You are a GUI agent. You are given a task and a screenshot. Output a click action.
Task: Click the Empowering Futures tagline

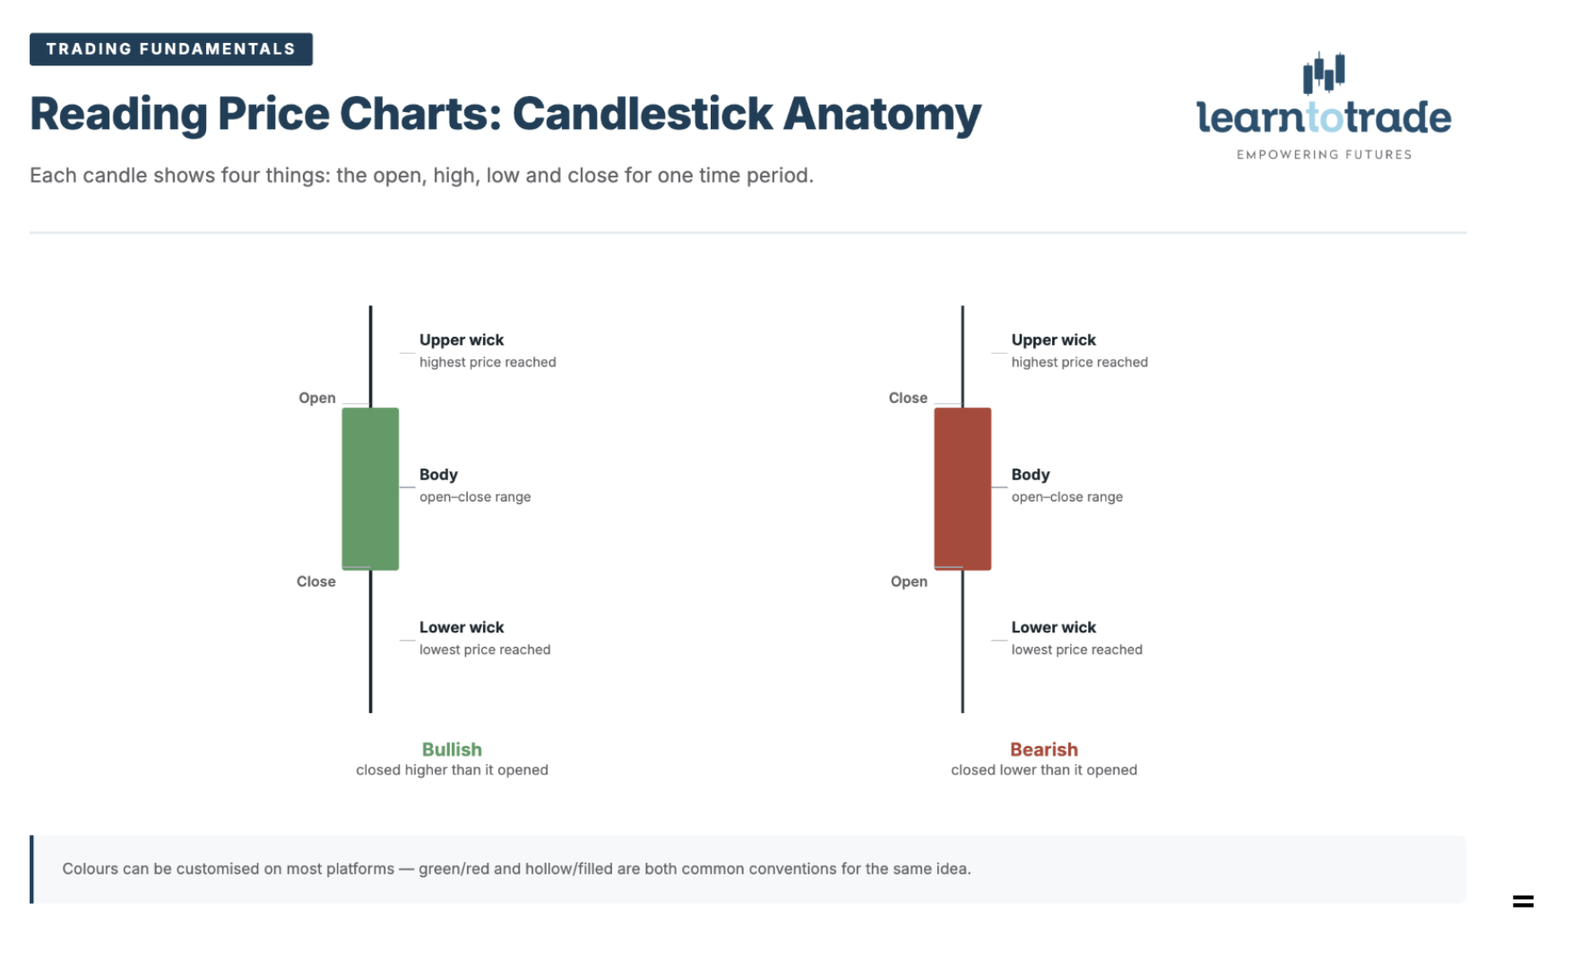1324,155
